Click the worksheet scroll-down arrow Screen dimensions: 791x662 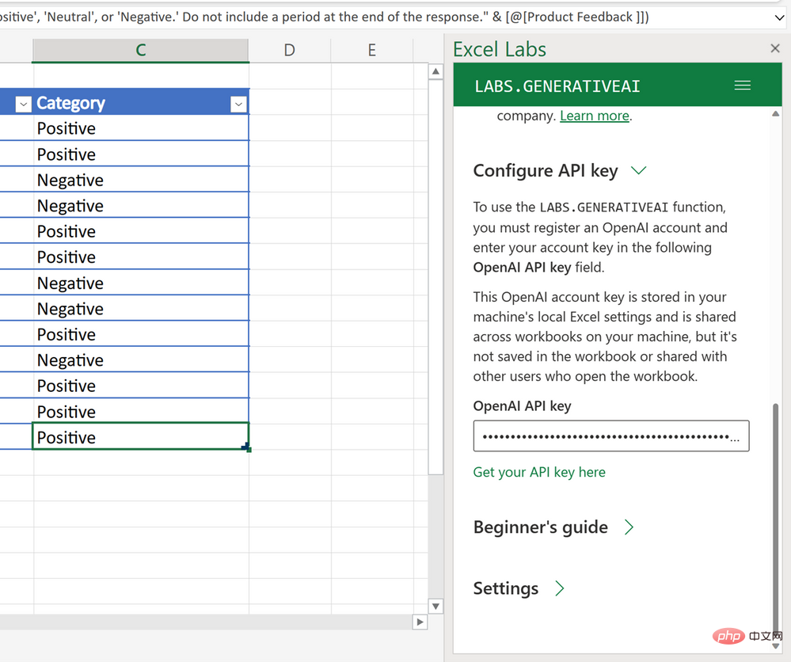[435, 606]
